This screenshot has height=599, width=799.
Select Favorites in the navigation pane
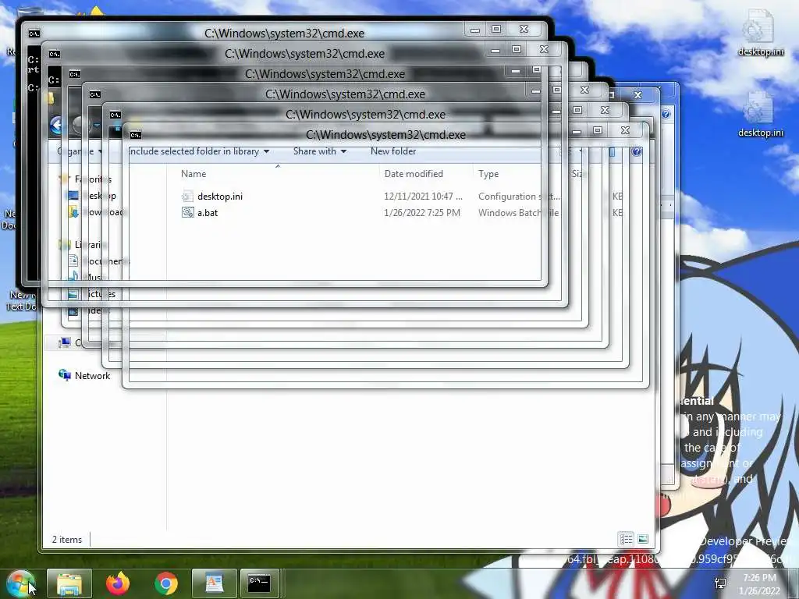tap(86, 179)
